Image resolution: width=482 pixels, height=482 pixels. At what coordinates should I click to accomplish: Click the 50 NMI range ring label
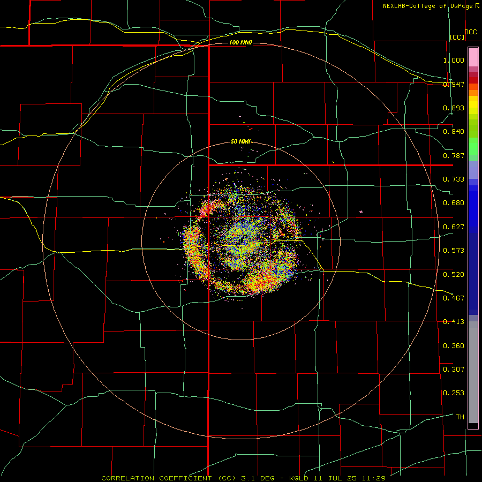pyautogui.click(x=240, y=142)
